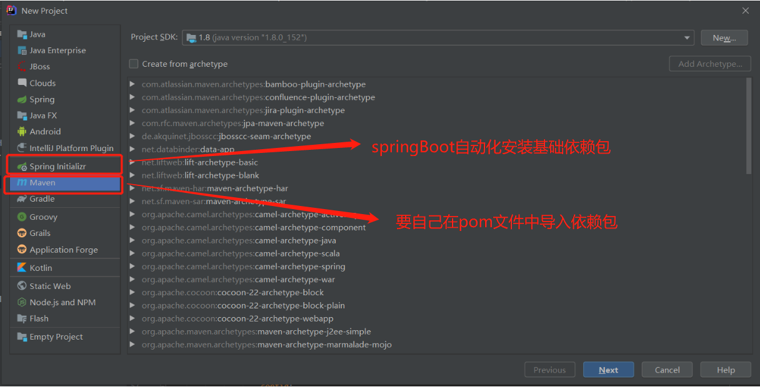Select lift-archetype-blank row text
Image resolution: width=760 pixels, height=387 pixels.
point(200,175)
